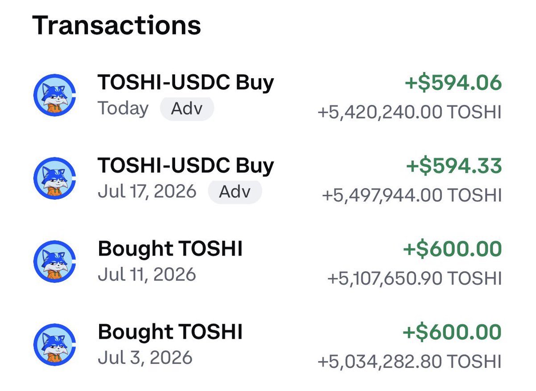Tap the TOSHI cat icon for Jul 17
This screenshot has height=391, width=536.
(x=54, y=179)
